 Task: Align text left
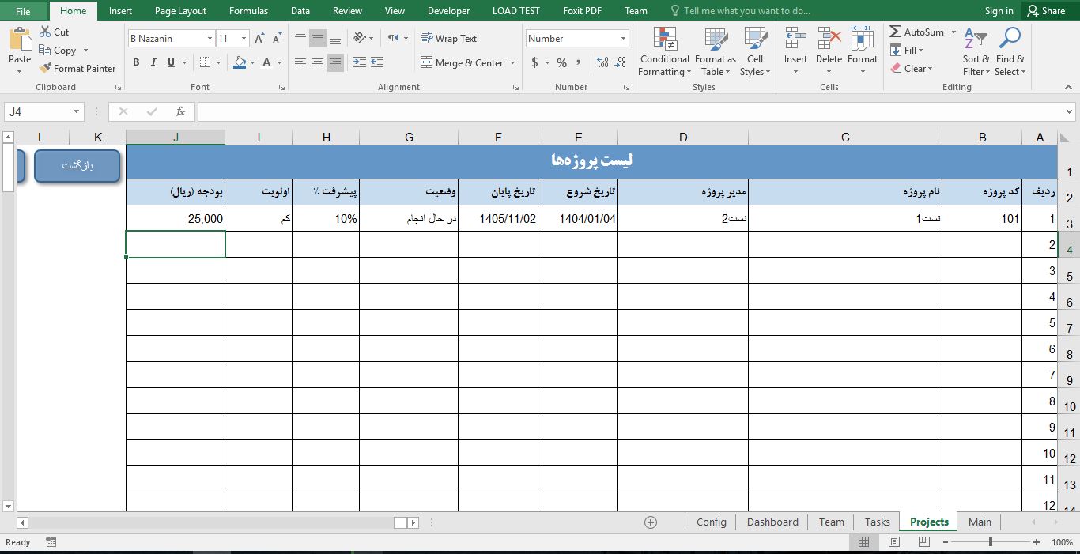point(300,62)
